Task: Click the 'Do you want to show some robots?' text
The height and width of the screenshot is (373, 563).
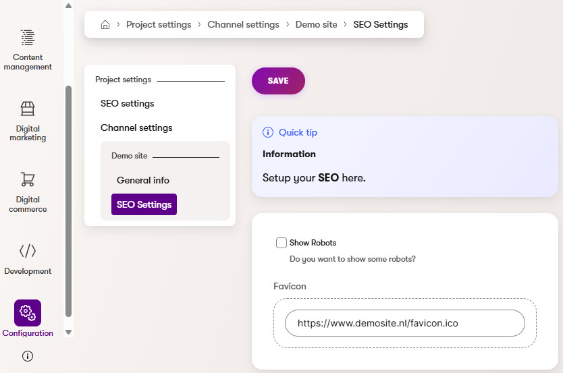Action: tap(352, 259)
